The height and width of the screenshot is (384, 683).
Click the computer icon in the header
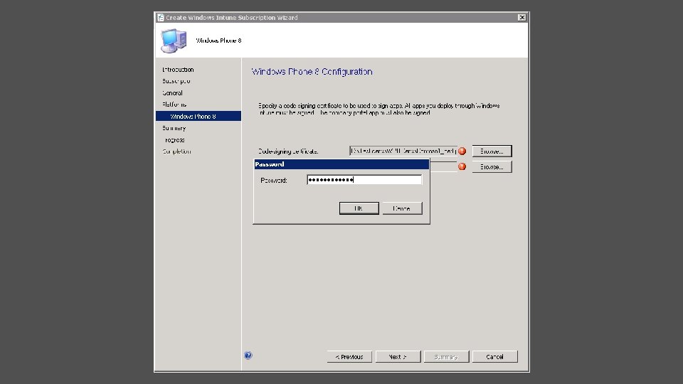[x=174, y=41]
